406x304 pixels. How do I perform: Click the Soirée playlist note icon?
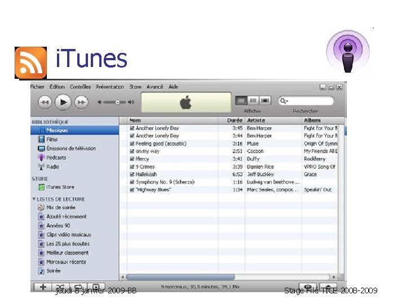[41, 271]
